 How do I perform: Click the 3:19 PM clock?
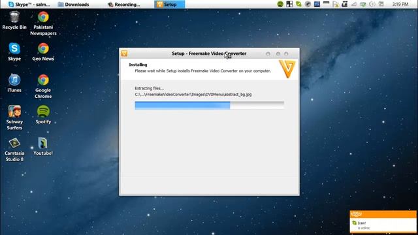tap(400, 5)
